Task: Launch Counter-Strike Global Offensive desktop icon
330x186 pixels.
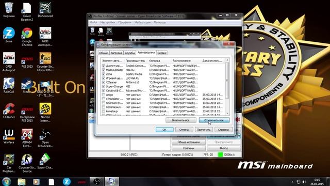Action: (45, 62)
